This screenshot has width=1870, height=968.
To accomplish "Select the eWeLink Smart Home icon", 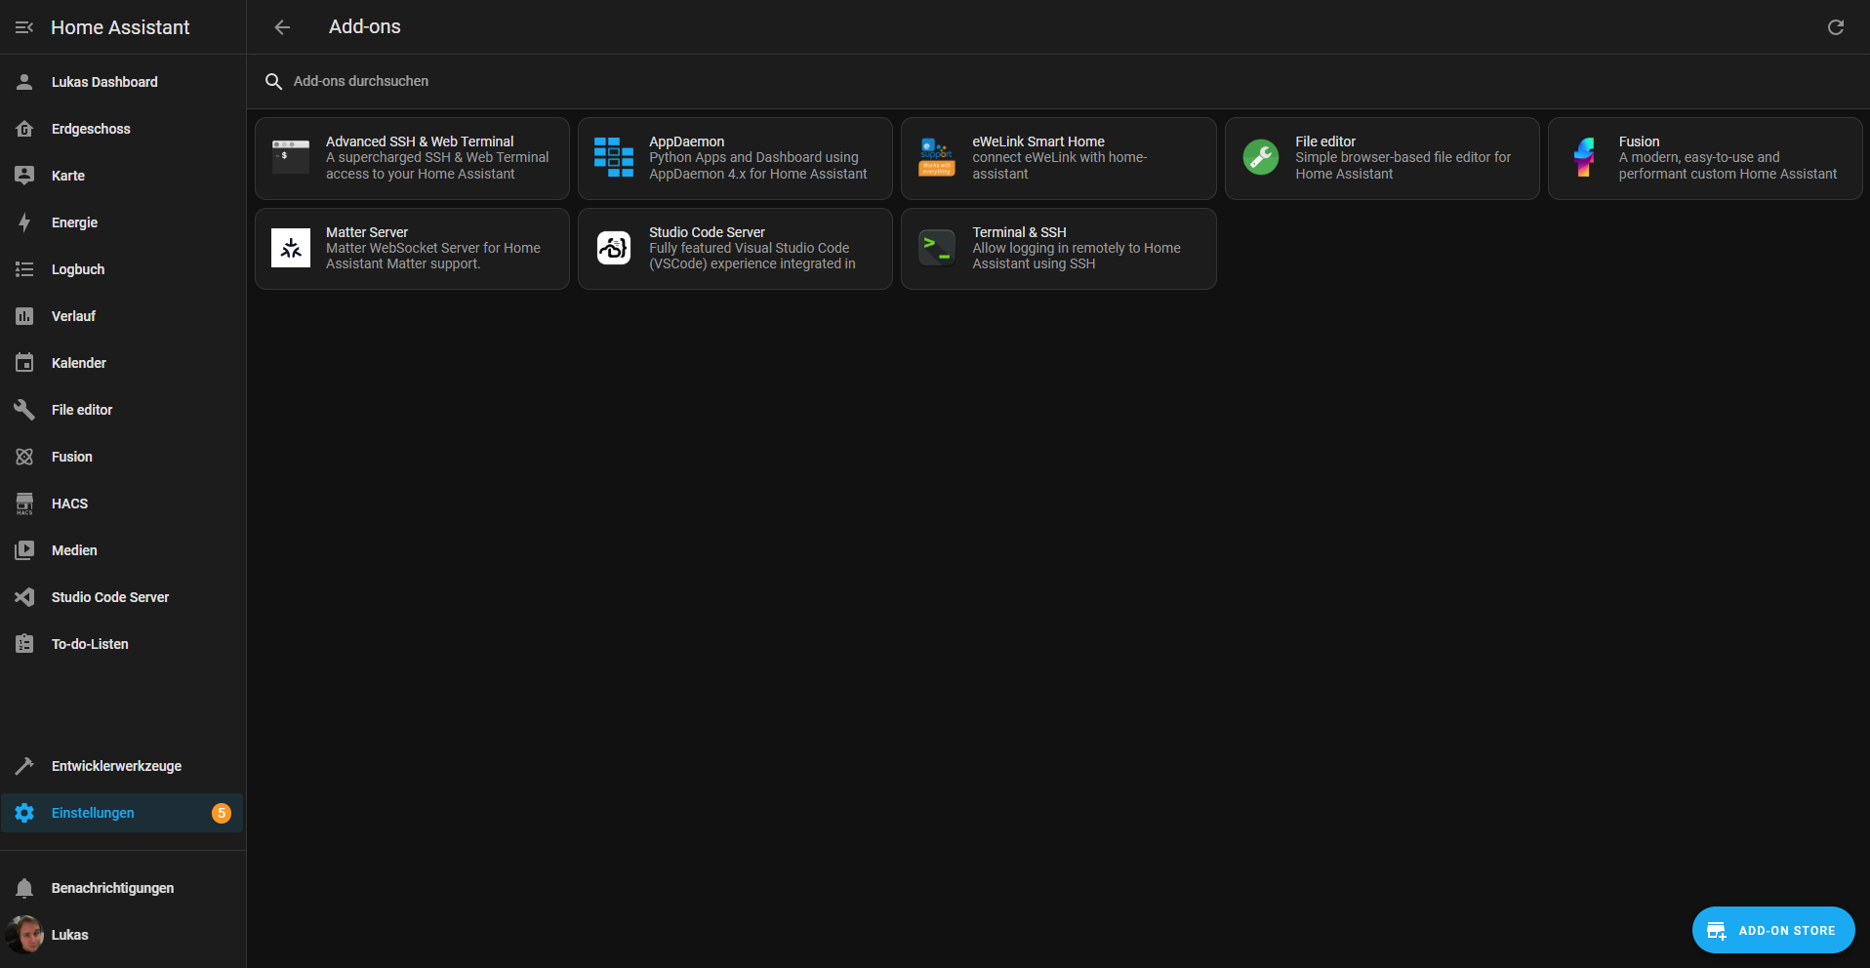I will tap(936, 157).
